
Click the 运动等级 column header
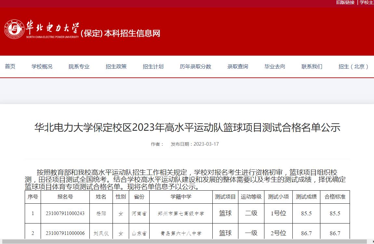click(x=251, y=197)
